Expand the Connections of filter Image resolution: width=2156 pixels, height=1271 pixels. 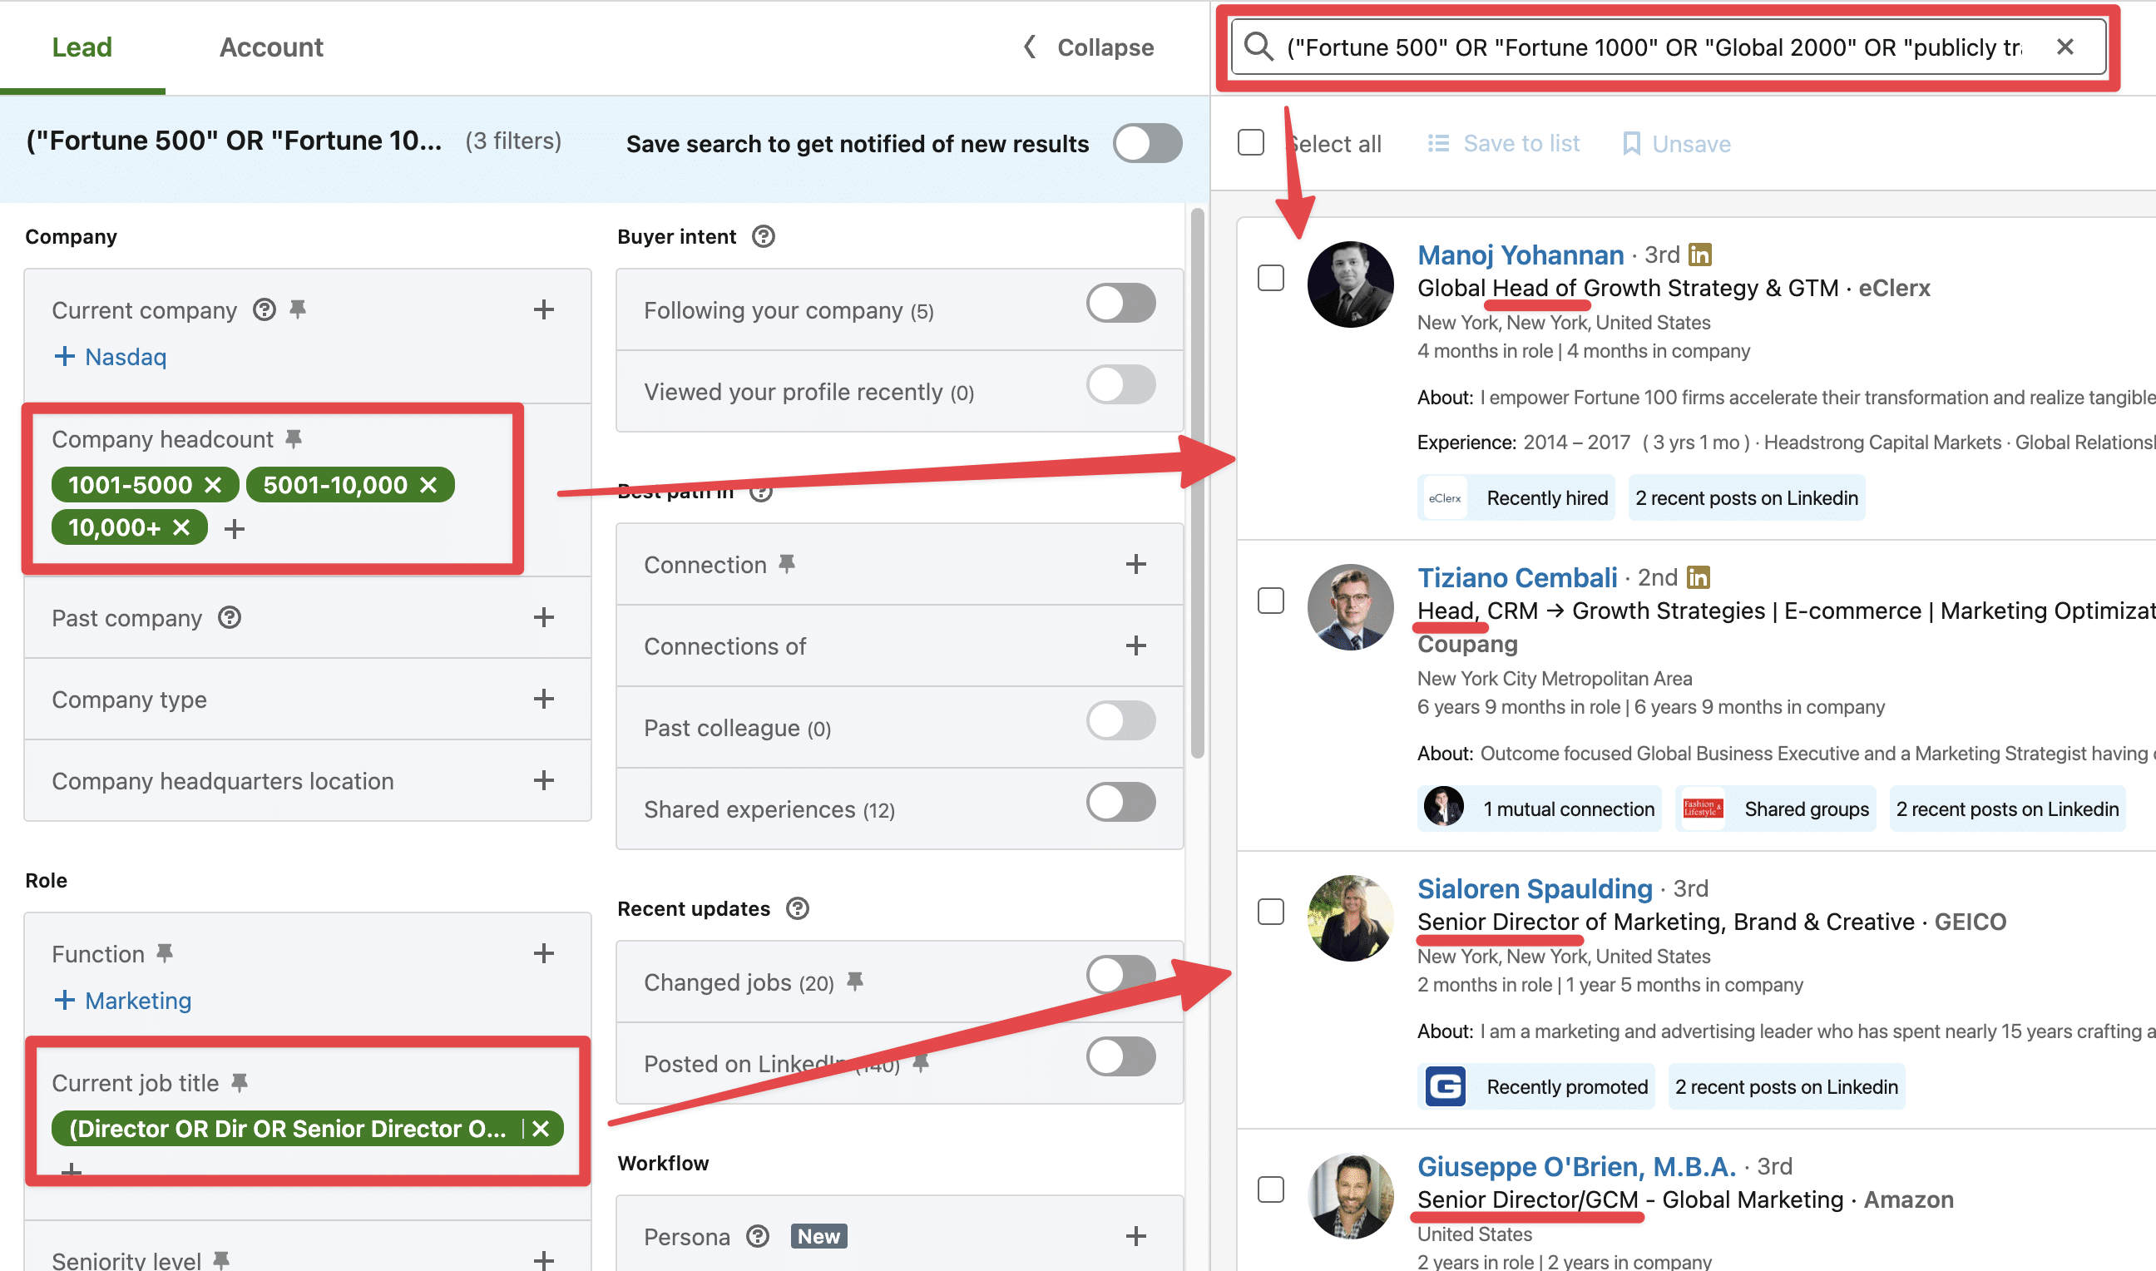click(1135, 645)
